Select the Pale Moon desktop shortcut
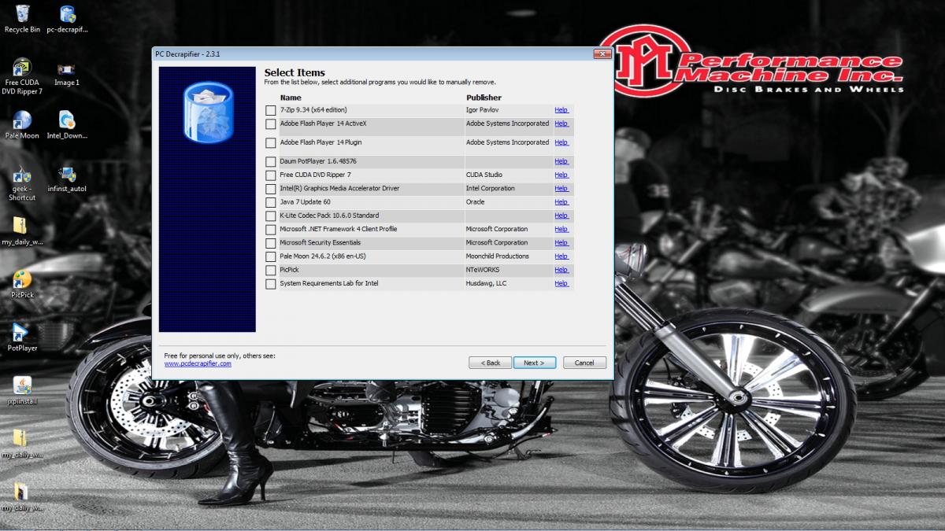The image size is (945, 531). pos(22,125)
